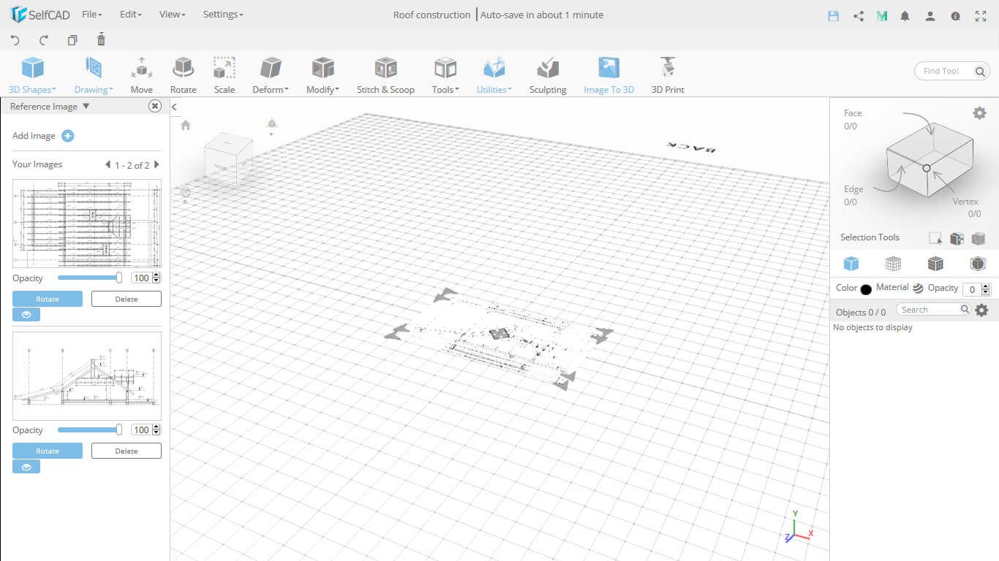Viewport: 999px width, 561px height.
Task: Open 3D Shapes dropdown
Action: [x=32, y=76]
